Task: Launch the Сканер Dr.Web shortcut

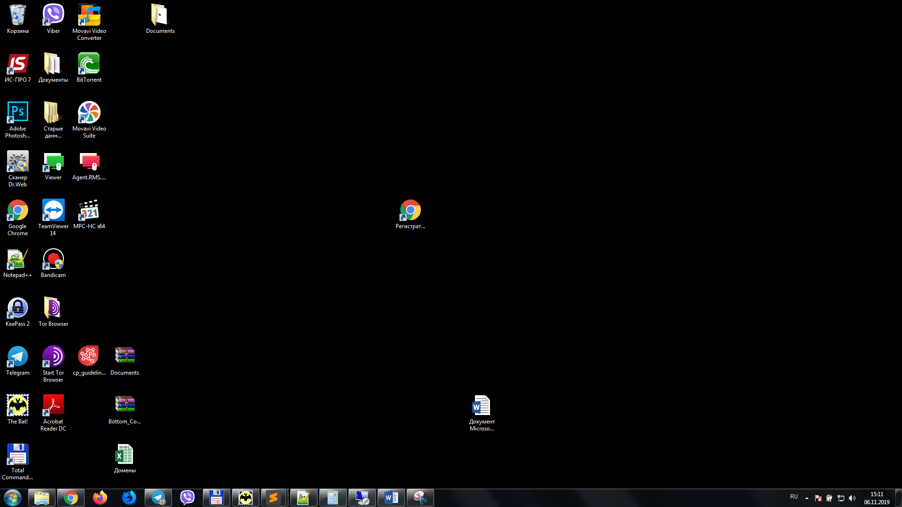Action: pos(18,169)
